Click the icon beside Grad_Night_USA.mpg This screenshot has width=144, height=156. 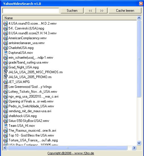coord(5,67)
